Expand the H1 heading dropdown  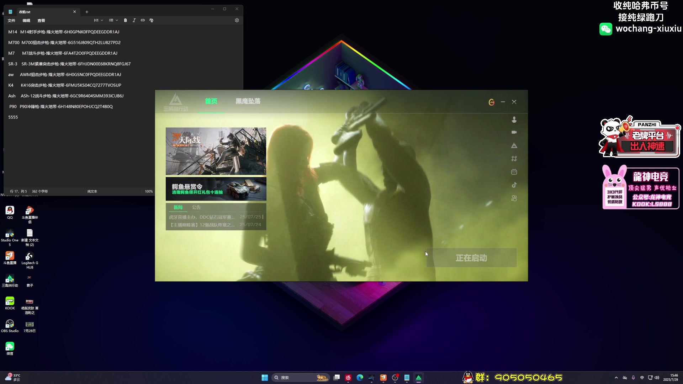click(x=98, y=20)
